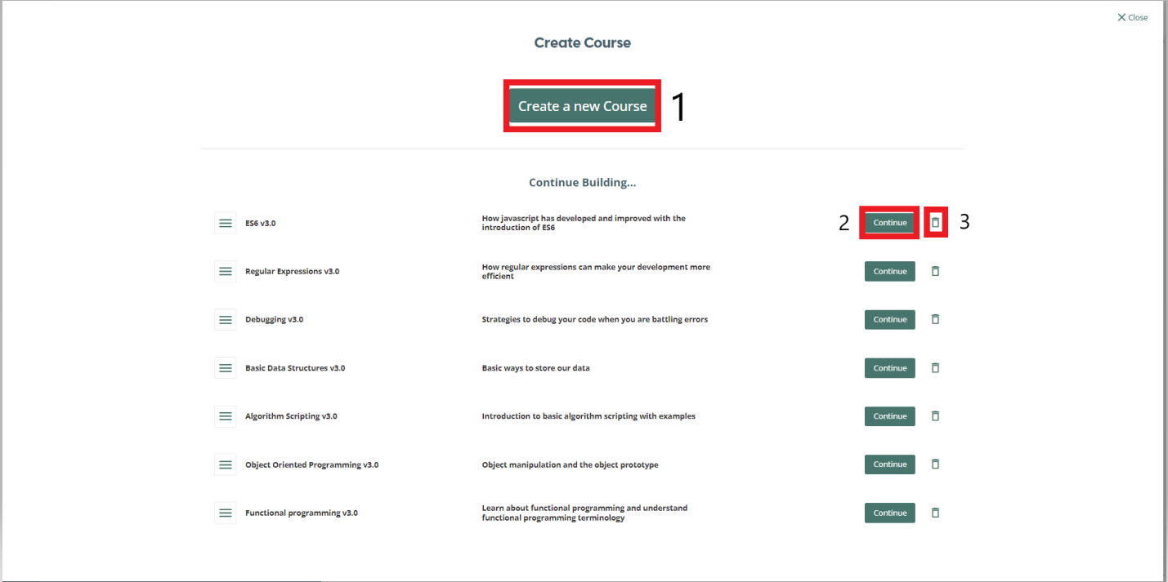This screenshot has height=582, width=1168.
Task: Click trash icon for Debugging v3.0
Action: pyautogui.click(x=936, y=319)
